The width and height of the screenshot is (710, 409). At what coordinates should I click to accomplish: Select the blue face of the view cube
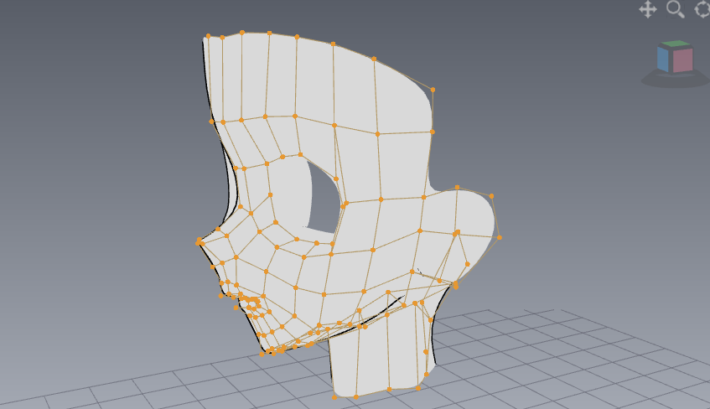coord(663,60)
